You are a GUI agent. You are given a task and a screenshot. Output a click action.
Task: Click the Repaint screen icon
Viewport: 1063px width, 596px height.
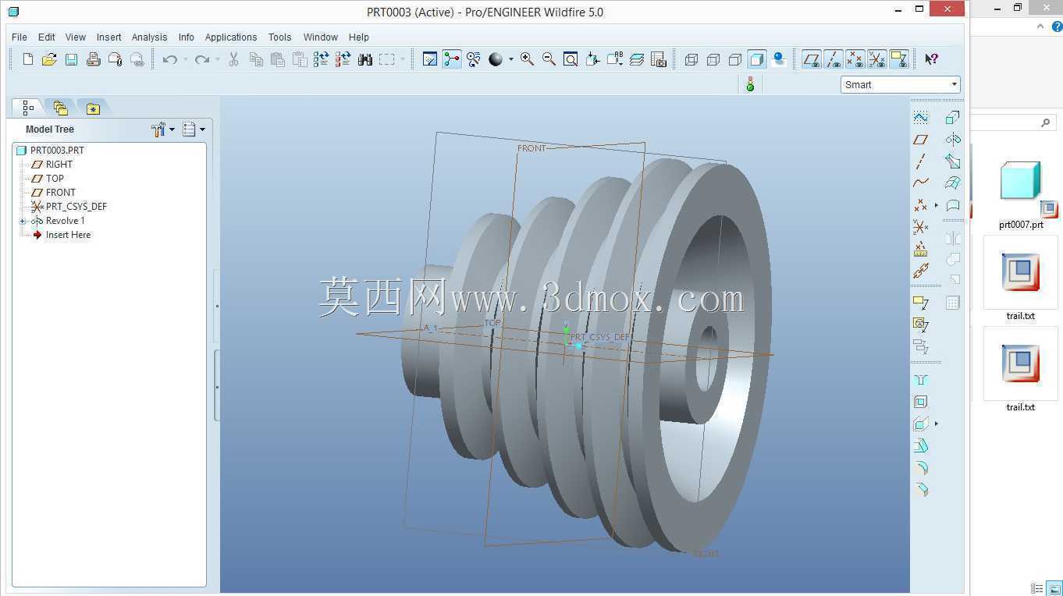tap(429, 59)
